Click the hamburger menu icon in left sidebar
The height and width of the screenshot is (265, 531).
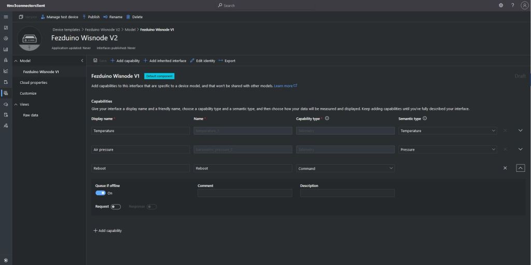click(6, 17)
